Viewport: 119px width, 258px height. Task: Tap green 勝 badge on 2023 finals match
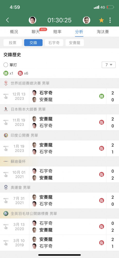(x=101, y=96)
